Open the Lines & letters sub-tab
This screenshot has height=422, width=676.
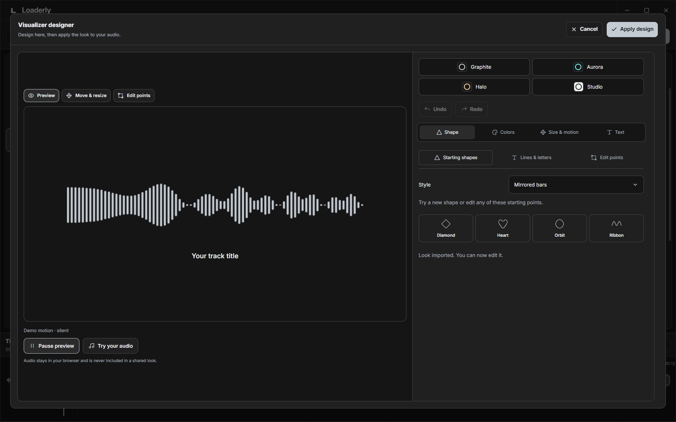532,158
